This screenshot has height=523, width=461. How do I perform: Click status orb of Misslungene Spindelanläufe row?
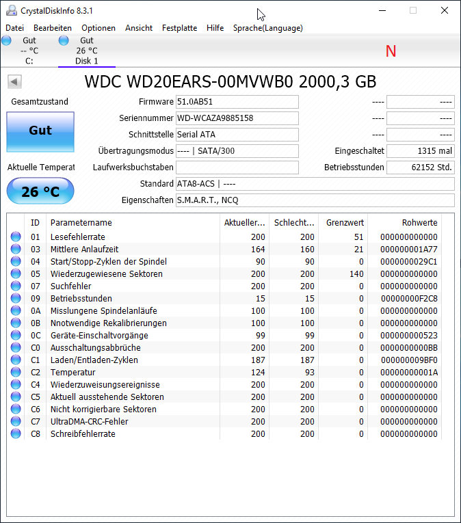(x=16, y=311)
